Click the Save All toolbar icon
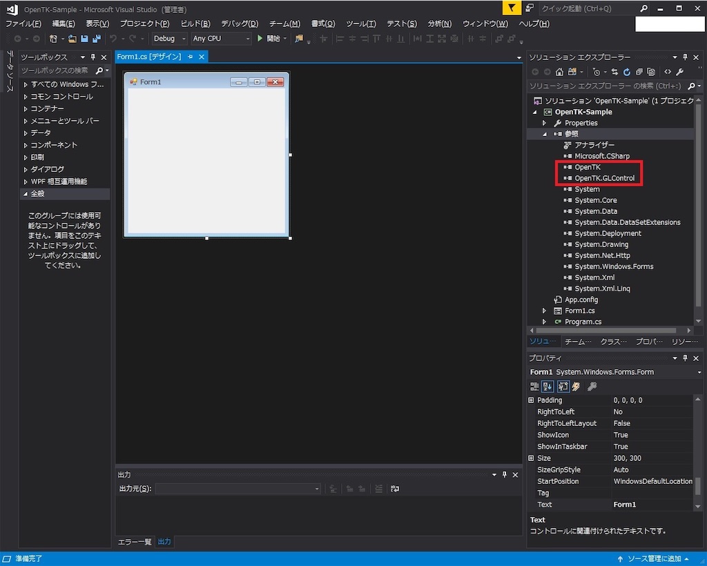Viewport: 707px width, 566px height. [97, 39]
